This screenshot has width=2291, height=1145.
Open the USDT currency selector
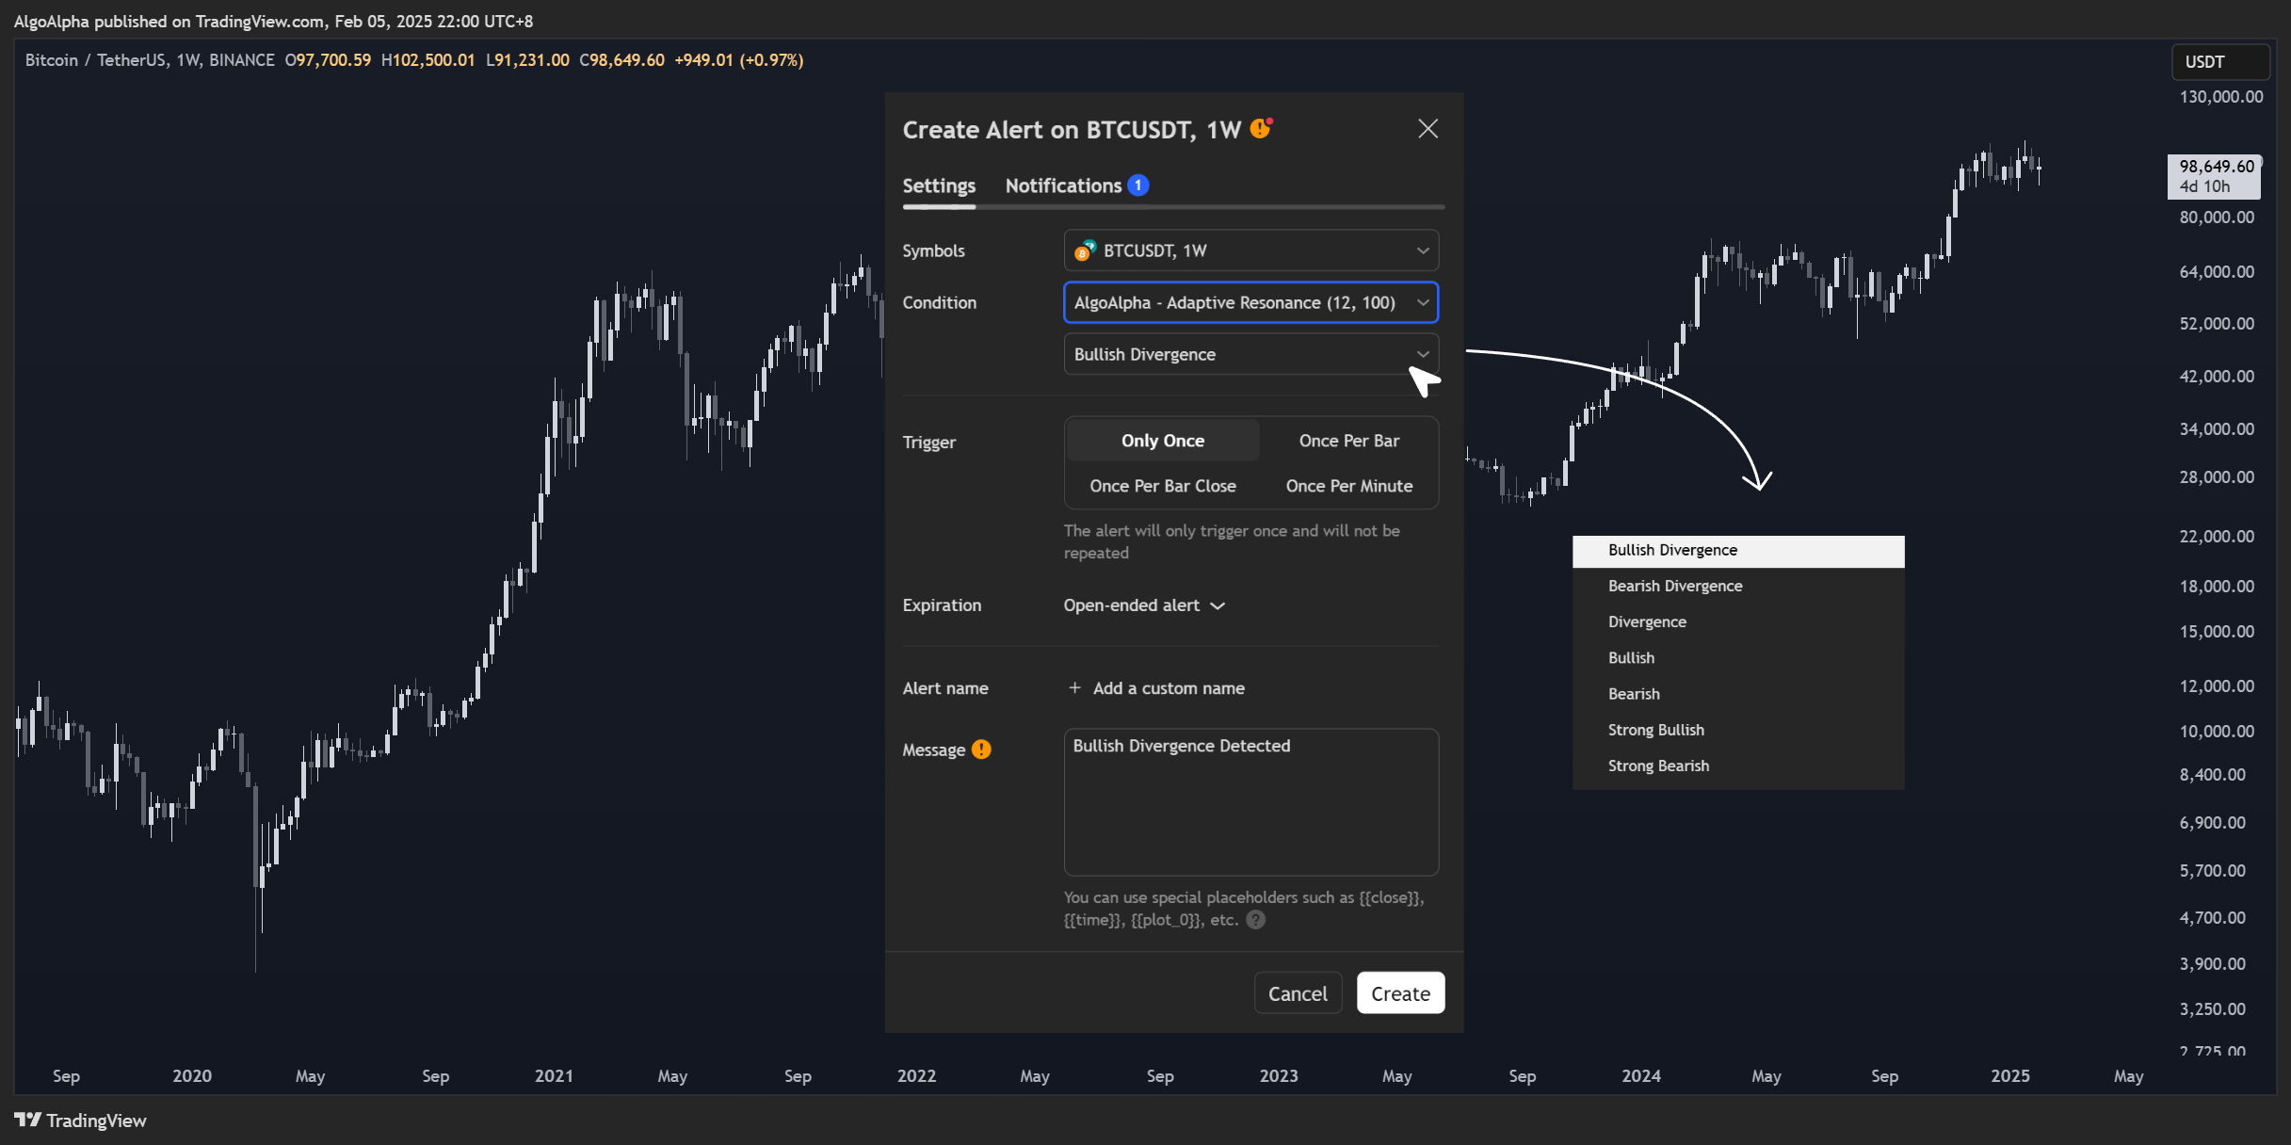coord(2220,62)
